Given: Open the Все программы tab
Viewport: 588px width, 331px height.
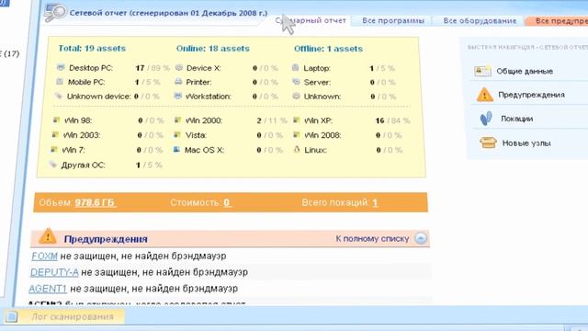Looking at the screenshot, I should point(393,20).
